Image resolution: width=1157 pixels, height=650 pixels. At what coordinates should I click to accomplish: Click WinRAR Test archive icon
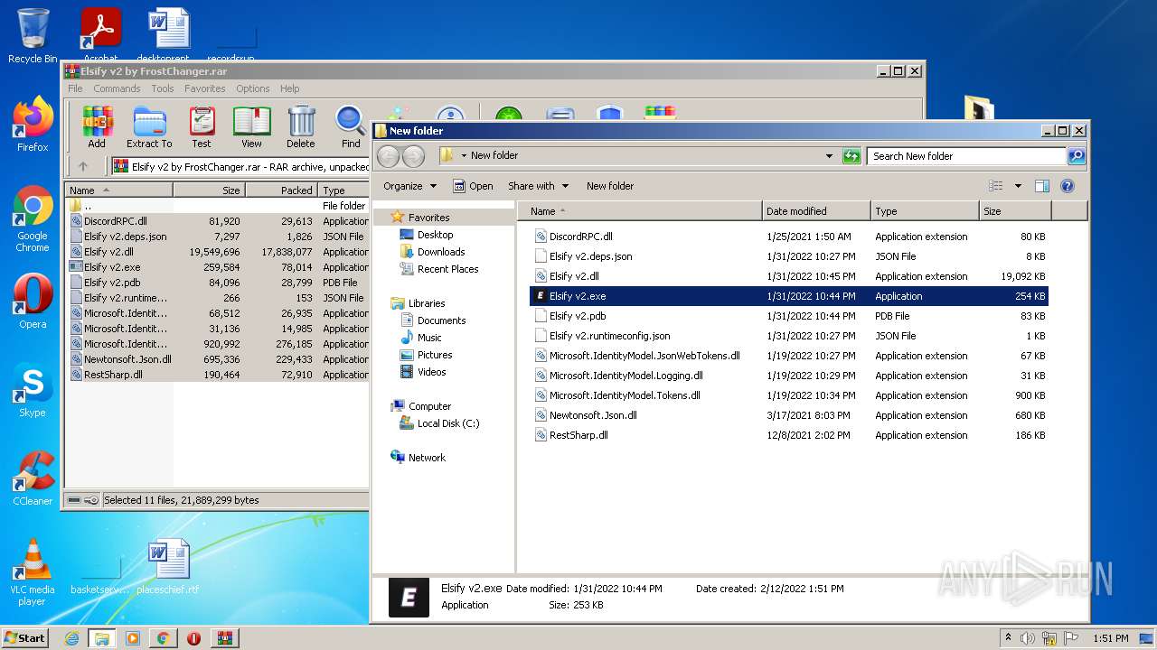[x=202, y=127]
